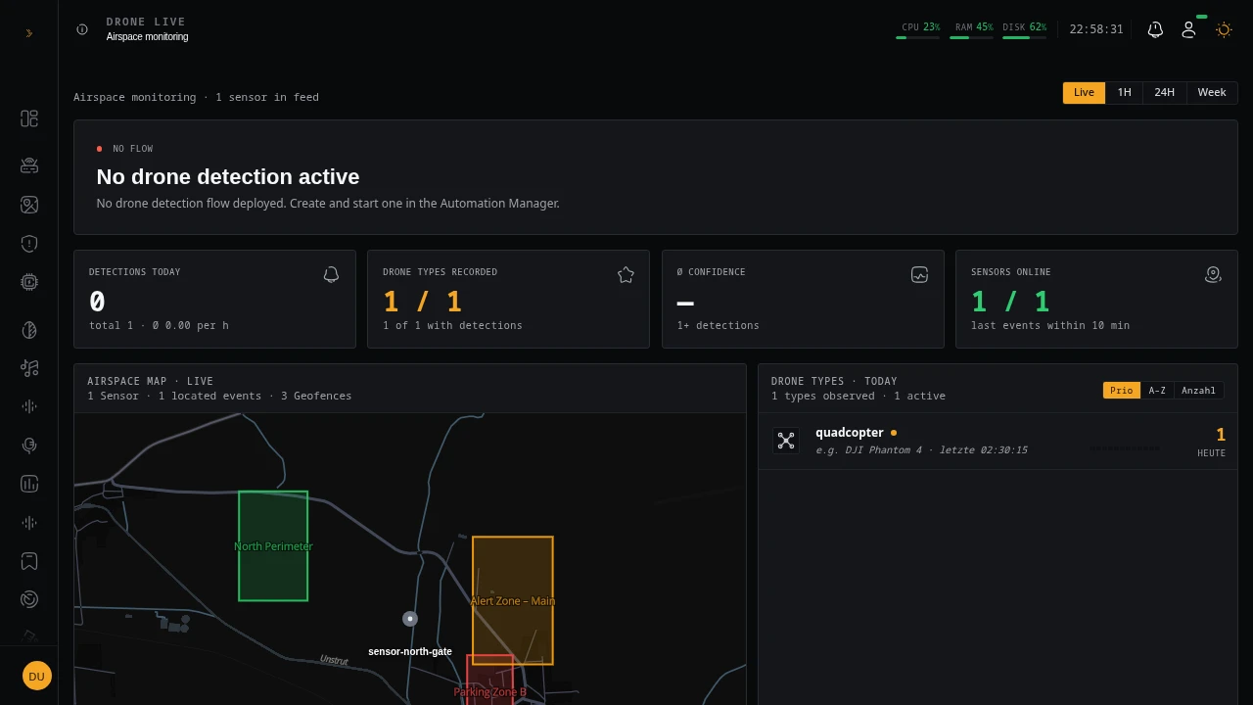Open the image map icon in the sidebar
The width and height of the screenshot is (1253, 705).
coord(29,205)
